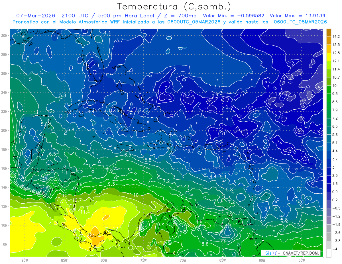Click the '10N' latitude axis label
Viewport: 342px width, 264px height.
point(5,225)
